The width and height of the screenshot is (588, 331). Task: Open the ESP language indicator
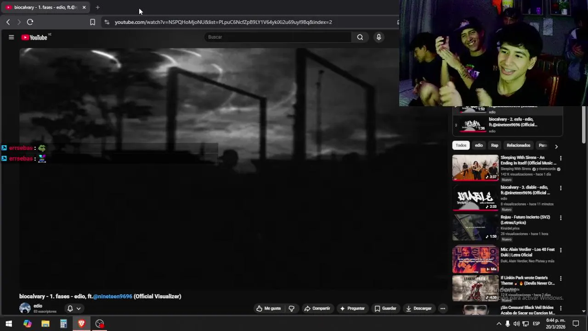536,324
